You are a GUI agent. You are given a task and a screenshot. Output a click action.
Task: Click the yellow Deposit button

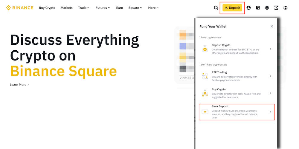[232, 8]
